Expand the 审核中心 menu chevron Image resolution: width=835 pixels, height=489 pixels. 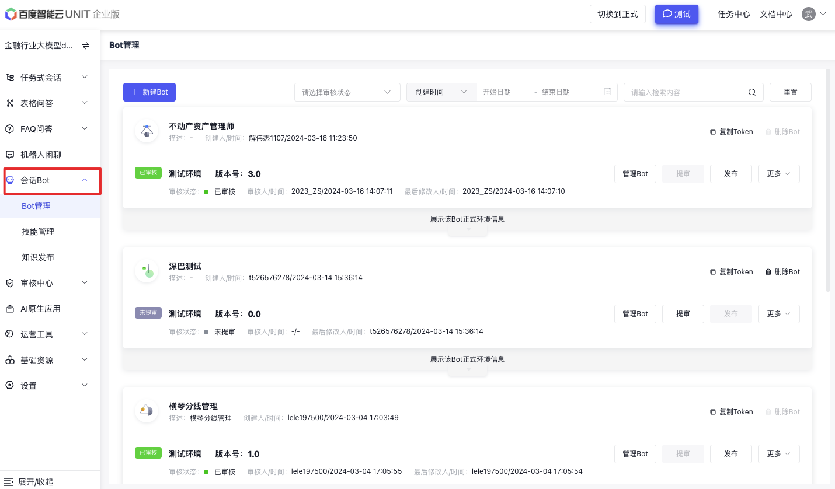85,282
